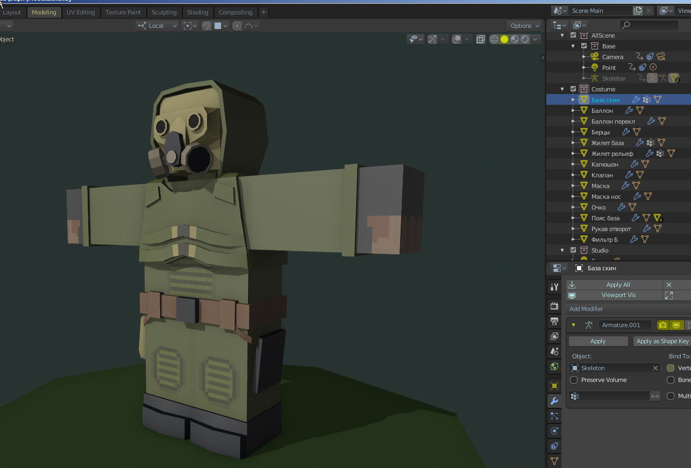Select solid viewport shading
The image size is (691, 468).
point(504,39)
